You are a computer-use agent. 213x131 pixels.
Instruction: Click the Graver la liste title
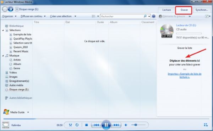tap(185, 48)
